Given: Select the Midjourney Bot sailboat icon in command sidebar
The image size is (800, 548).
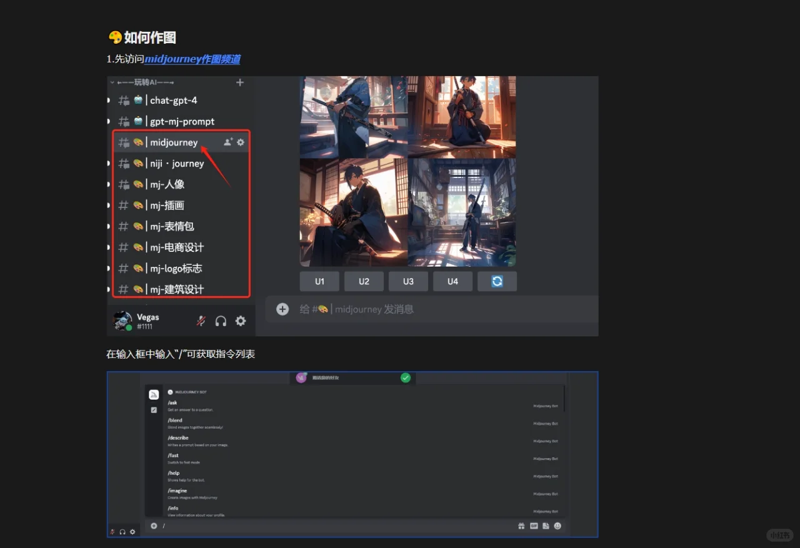Looking at the screenshot, I should [x=154, y=394].
